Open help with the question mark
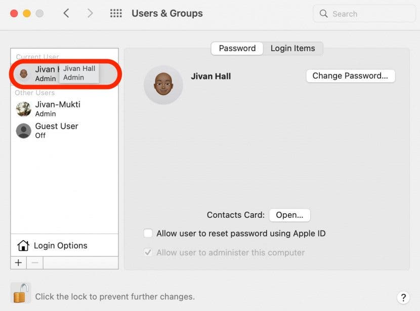Screen dimensions: 420x311 (x=403, y=297)
